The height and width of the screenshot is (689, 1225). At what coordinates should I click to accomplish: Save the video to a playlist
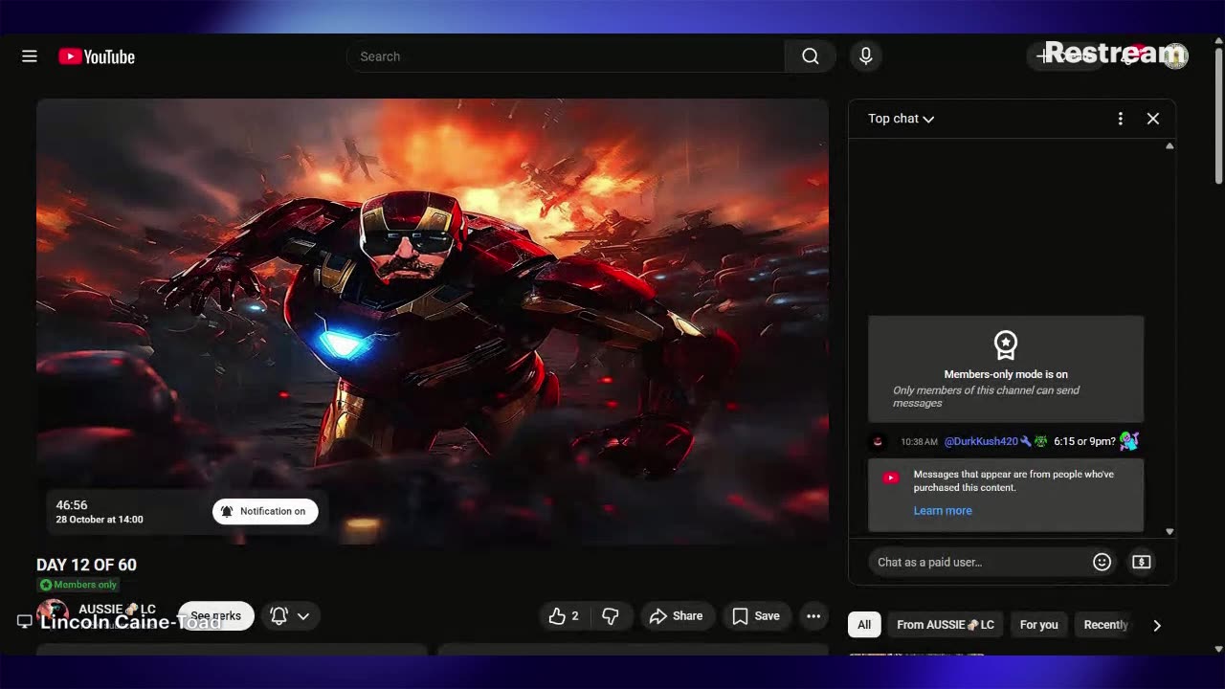pyautogui.click(x=756, y=616)
